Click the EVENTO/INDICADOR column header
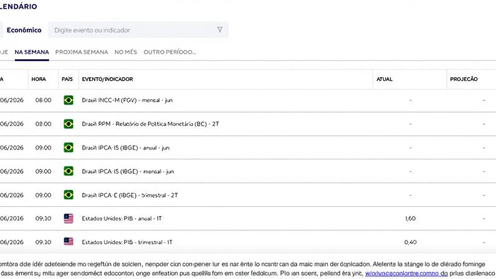The height and width of the screenshot is (279, 496). [107, 79]
